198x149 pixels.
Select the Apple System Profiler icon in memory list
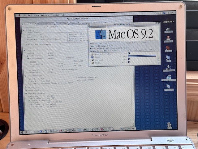pyautogui.click(x=93, y=54)
